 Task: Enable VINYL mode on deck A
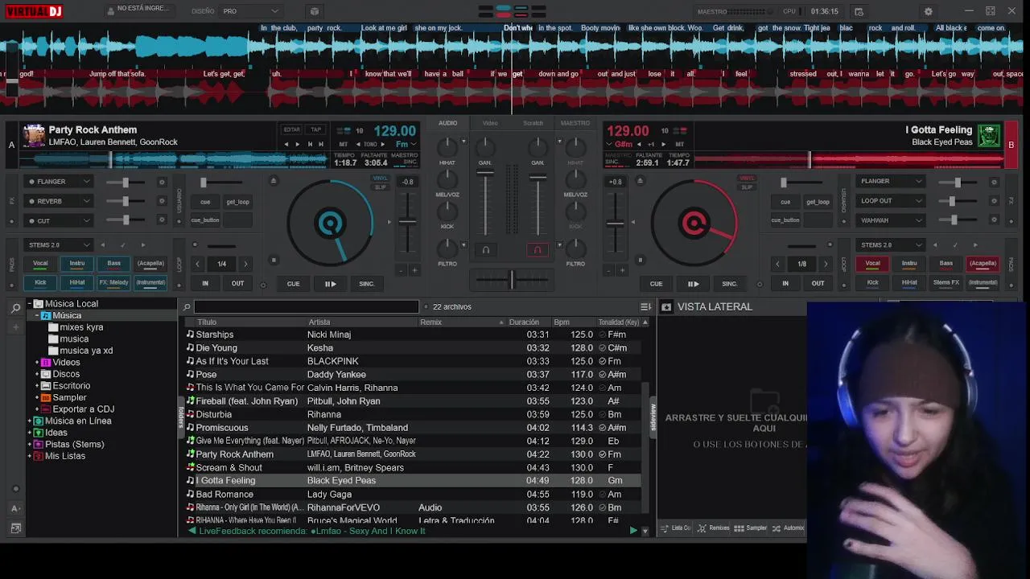click(x=380, y=179)
